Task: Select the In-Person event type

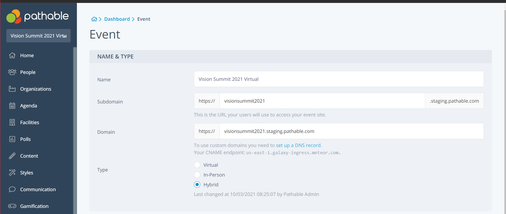Action: click(x=197, y=175)
